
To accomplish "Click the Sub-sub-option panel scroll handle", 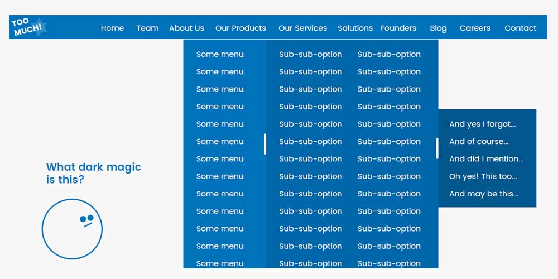I will coord(437,148).
